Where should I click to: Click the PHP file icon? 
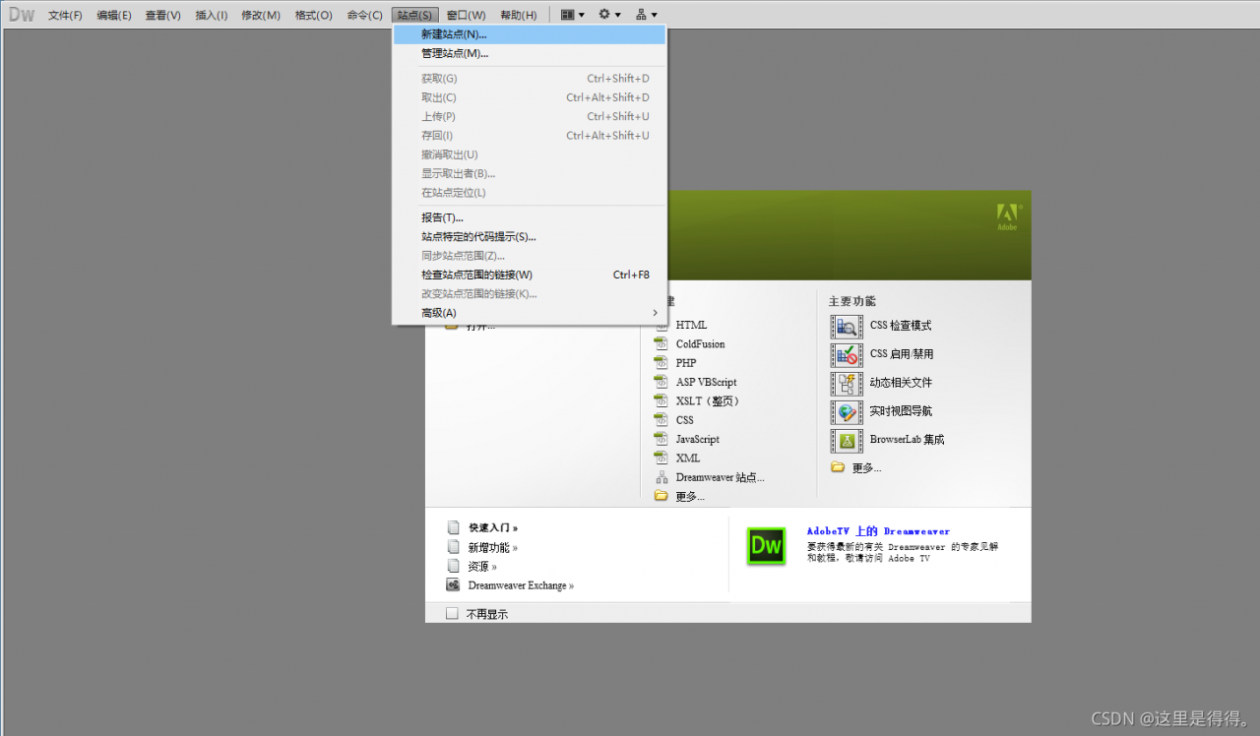point(661,363)
